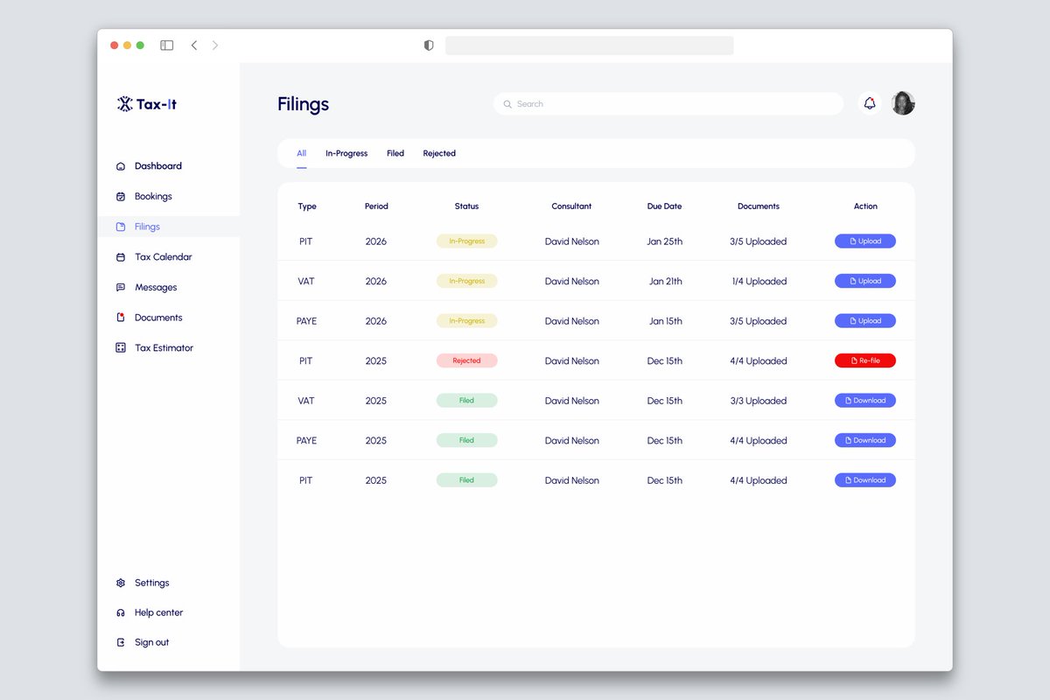Image resolution: width=1050 pixels, height=700 pixels.
Task: Toggle the browser sidebar icon
Action: point(166,45)
